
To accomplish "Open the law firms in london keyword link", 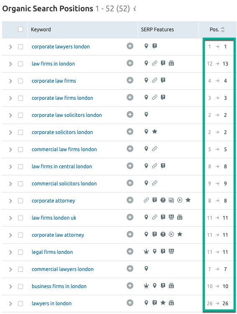I will pyautogui.click(x=54, y=64).
